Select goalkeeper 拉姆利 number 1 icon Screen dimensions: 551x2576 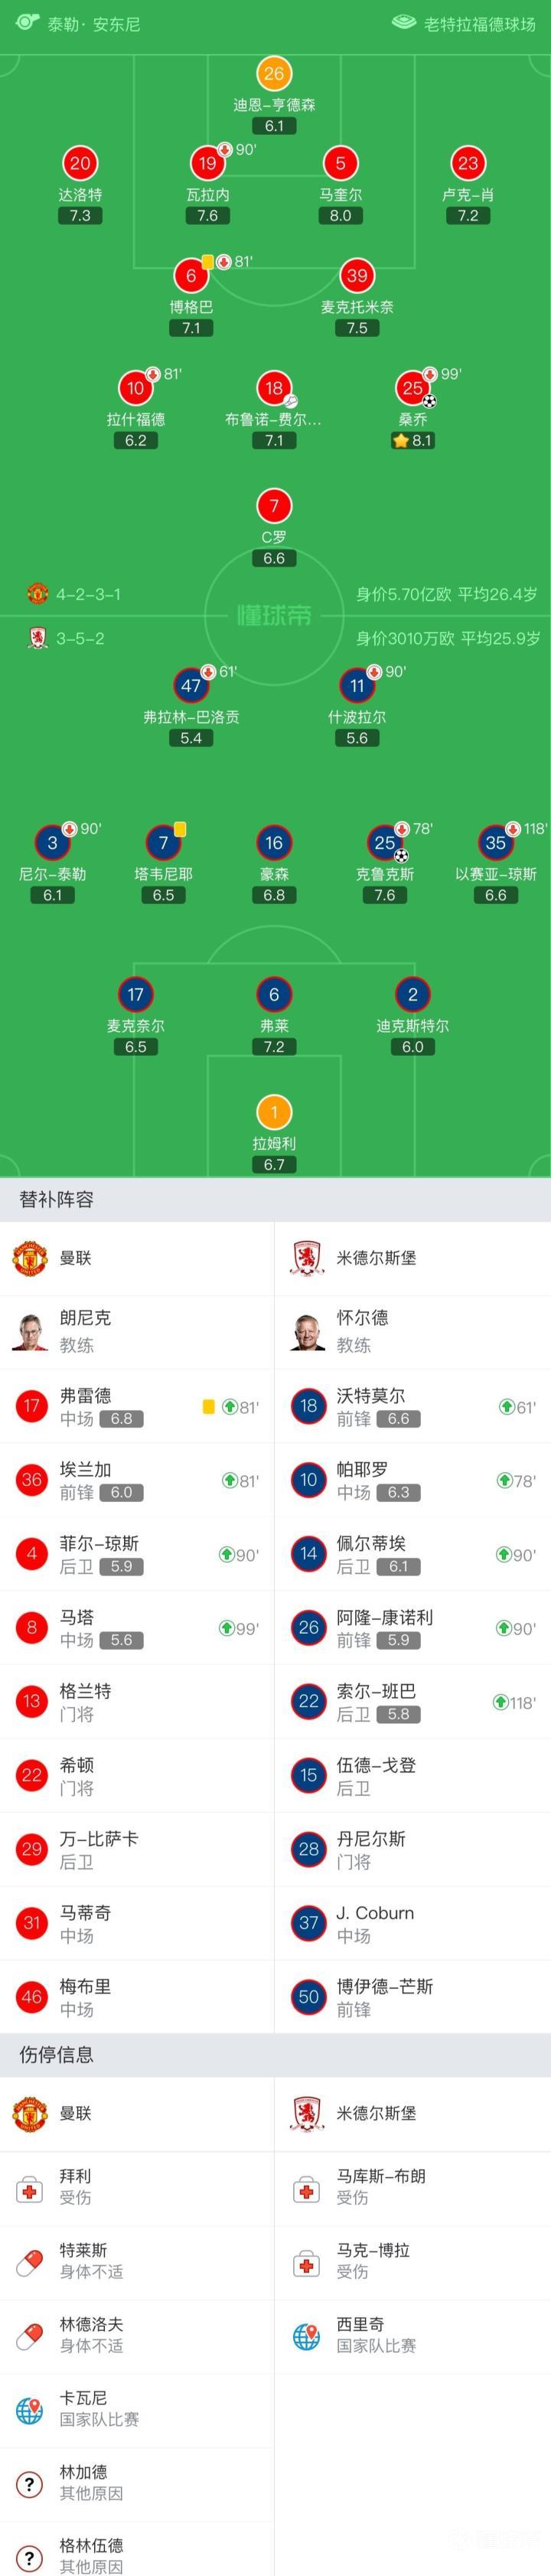point(274,1112)
